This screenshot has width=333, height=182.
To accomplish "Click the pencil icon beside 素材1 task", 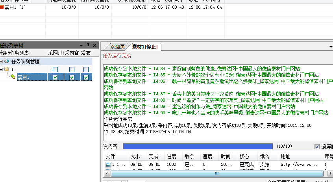I will (x=13, y=77).
